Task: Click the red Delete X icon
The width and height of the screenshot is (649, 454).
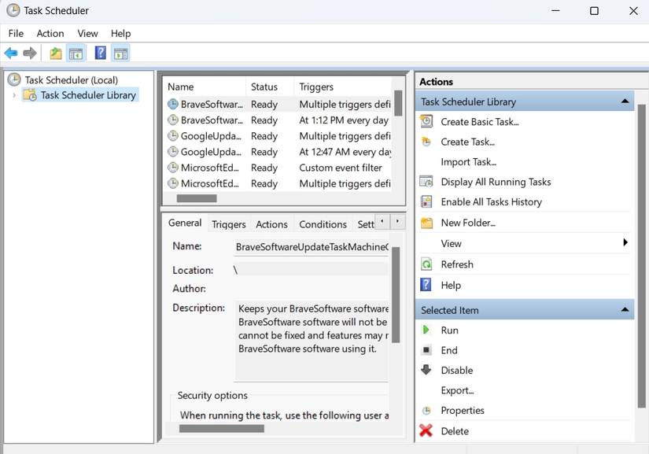Action: point(426,430)
